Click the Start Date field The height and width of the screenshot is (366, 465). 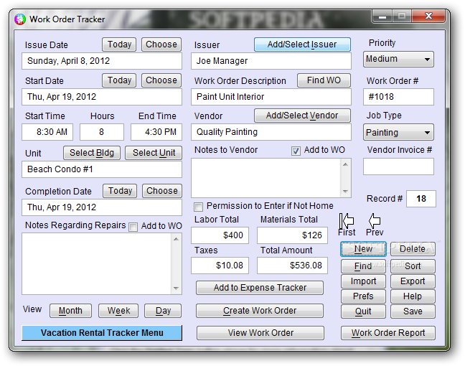coord(102,97)
